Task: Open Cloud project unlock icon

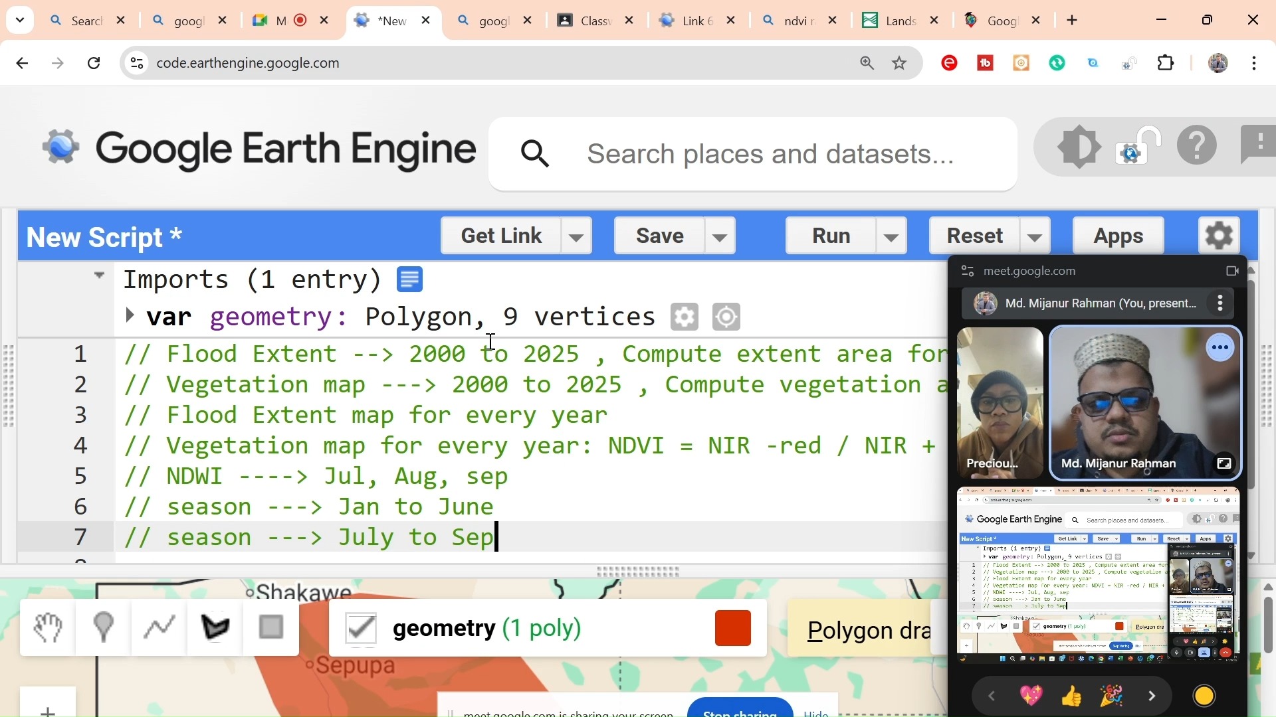Action: (1139, 146)
